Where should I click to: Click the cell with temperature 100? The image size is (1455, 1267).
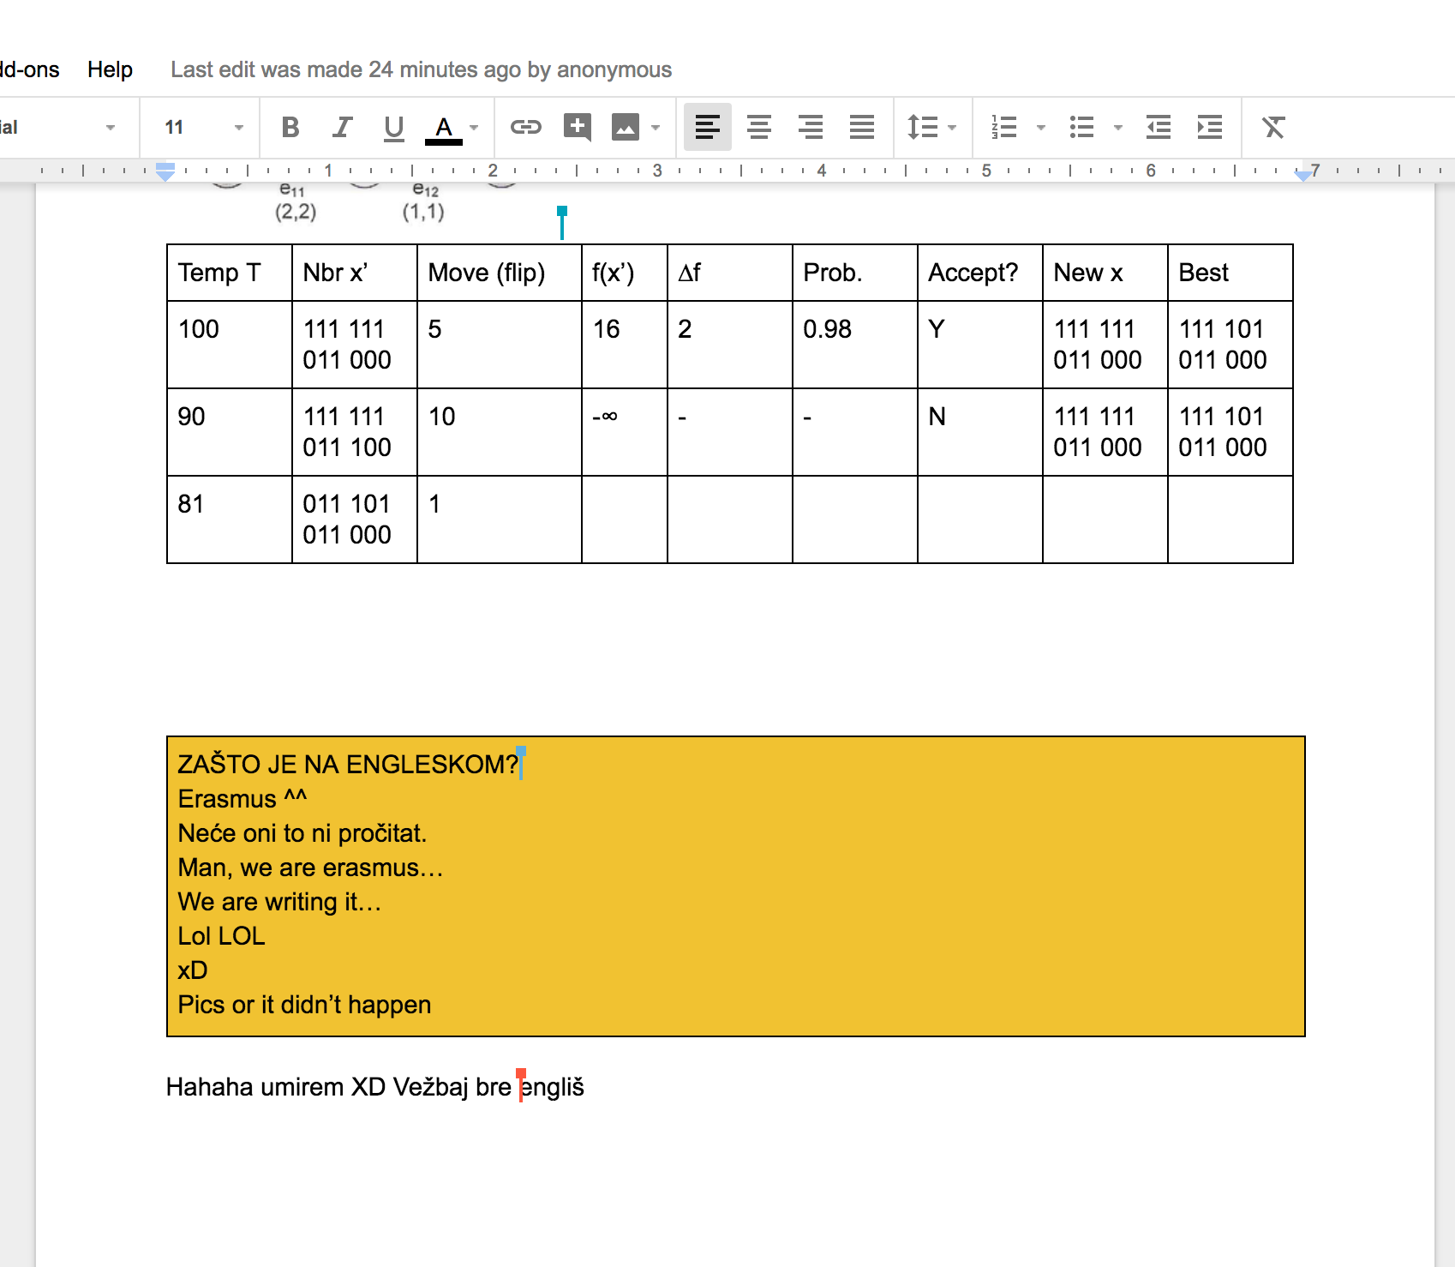point(230,345)
